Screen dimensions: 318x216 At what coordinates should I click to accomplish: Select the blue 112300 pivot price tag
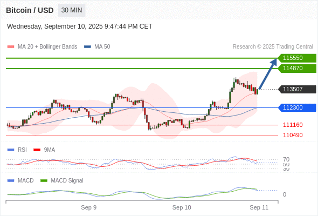[x=297, y=107]
